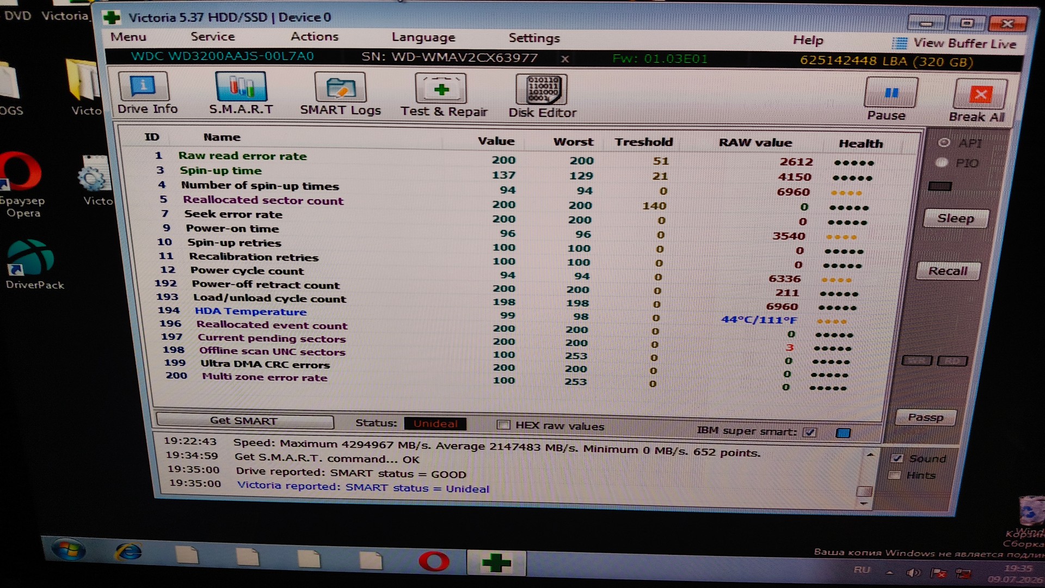The width and height of the screenshot is (1045, 588).
Task: Click the Health column header
Action: (x=860, y=144)
